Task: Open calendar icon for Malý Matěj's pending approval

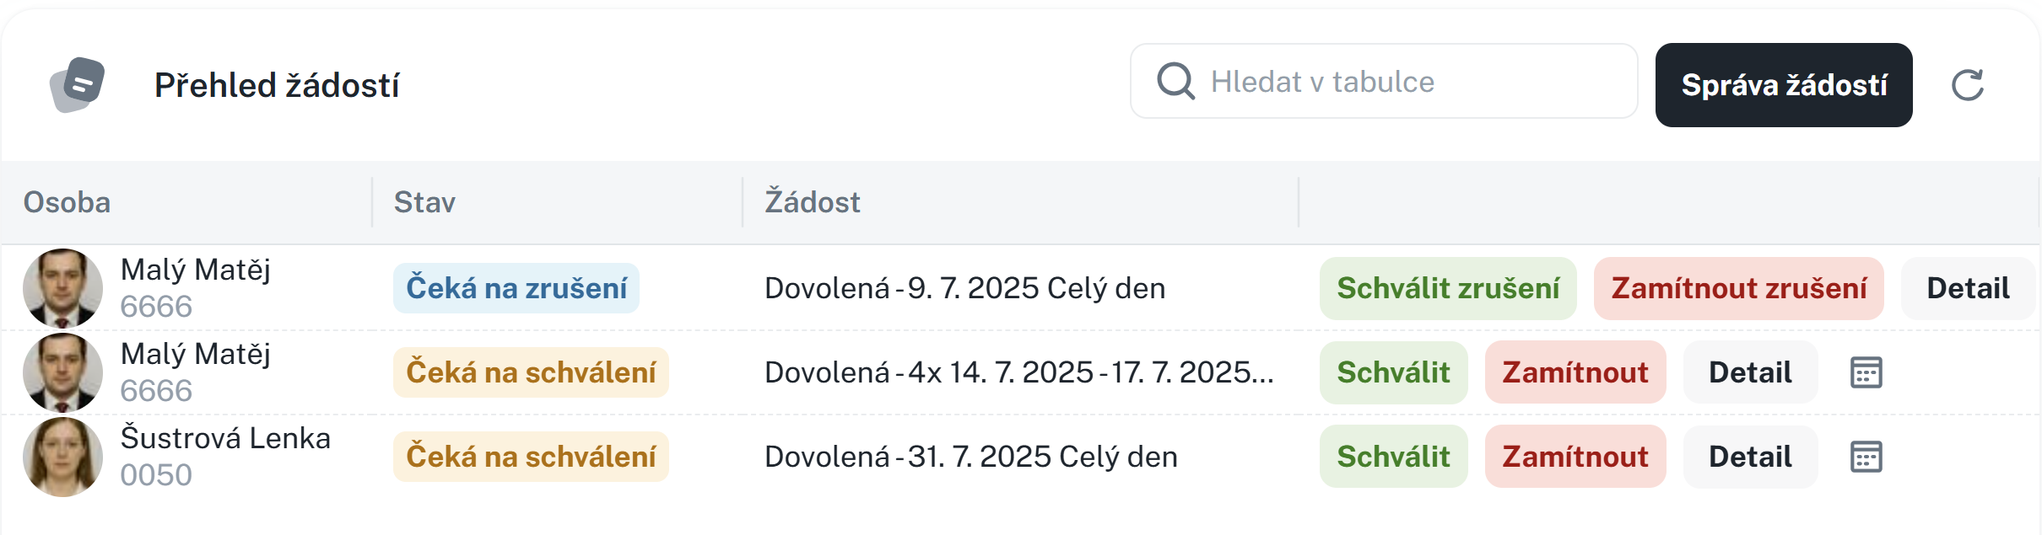Action: tap(1866, 372)
